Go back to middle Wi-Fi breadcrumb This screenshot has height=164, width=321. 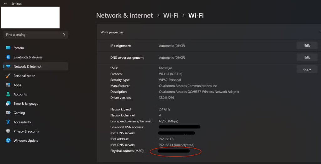pos(171,15)
